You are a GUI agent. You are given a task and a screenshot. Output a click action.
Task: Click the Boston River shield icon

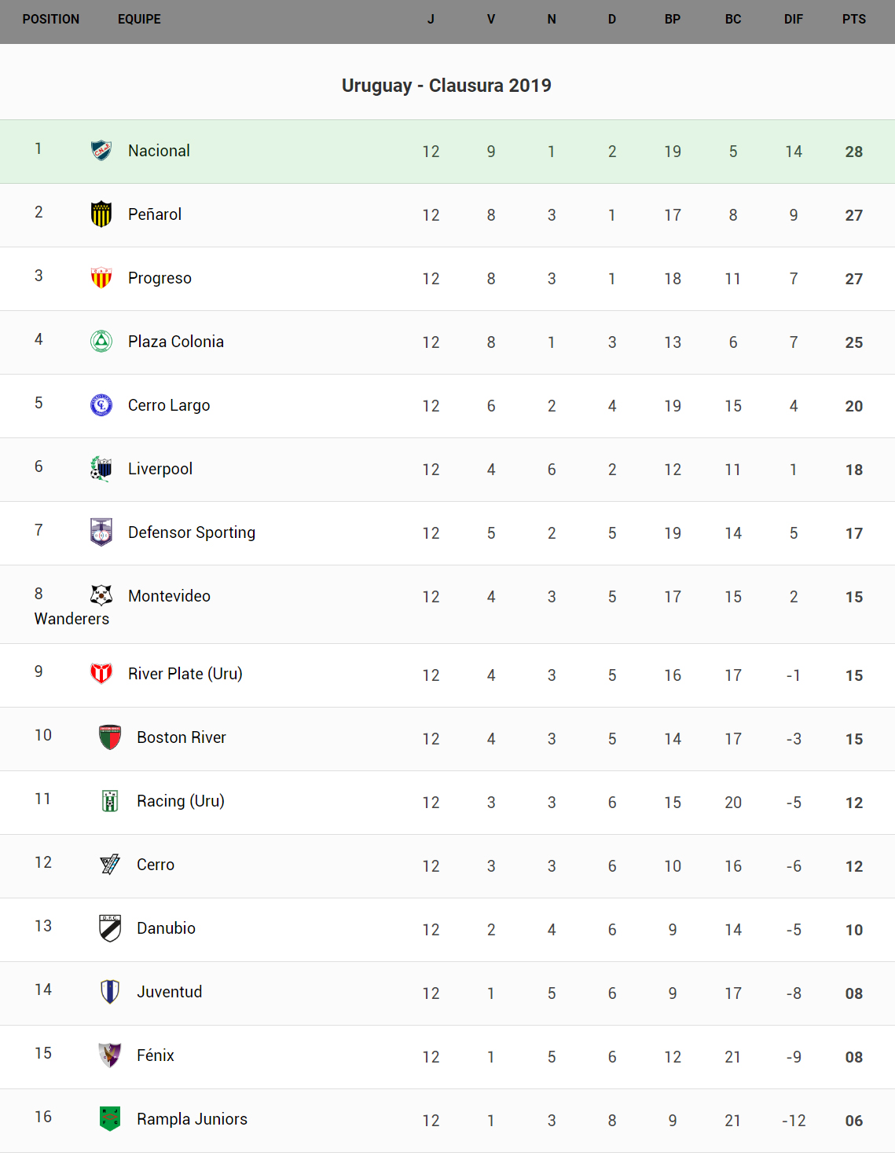[110, 737]
